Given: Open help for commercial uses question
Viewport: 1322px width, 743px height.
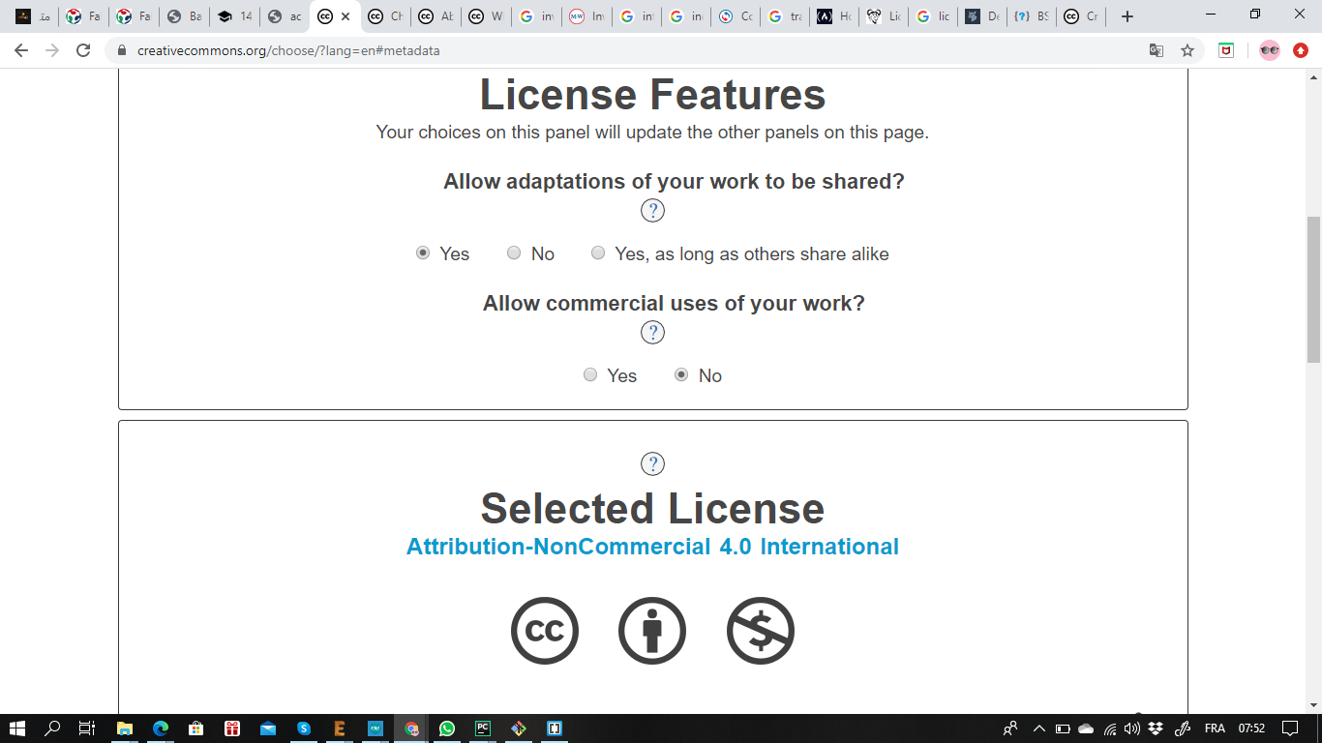Looking at the screenshot, I should click(652, 333).
